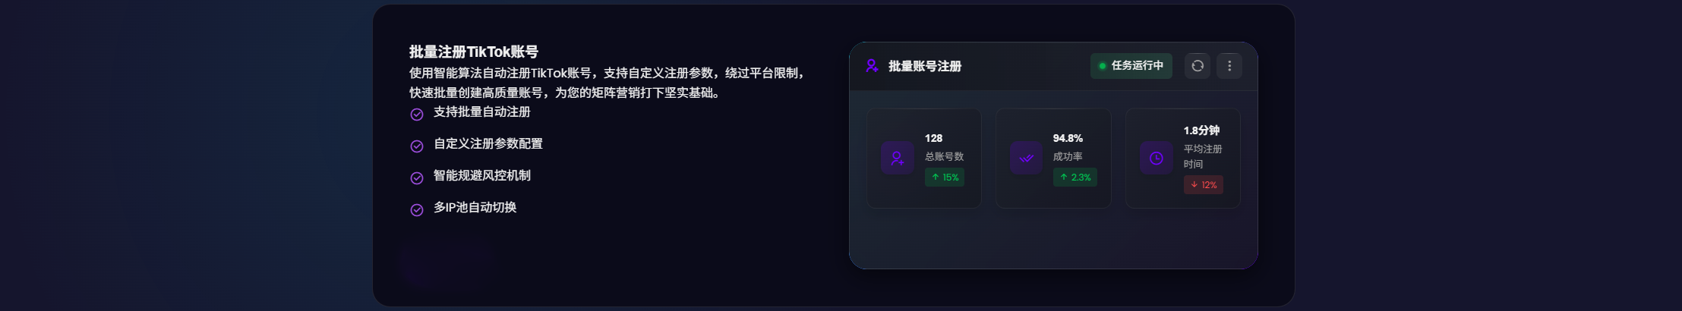Click the user icon in 总账号数 card
Image resolution: width=1682 pixels, height=311 pixels.
coord(897,158)
